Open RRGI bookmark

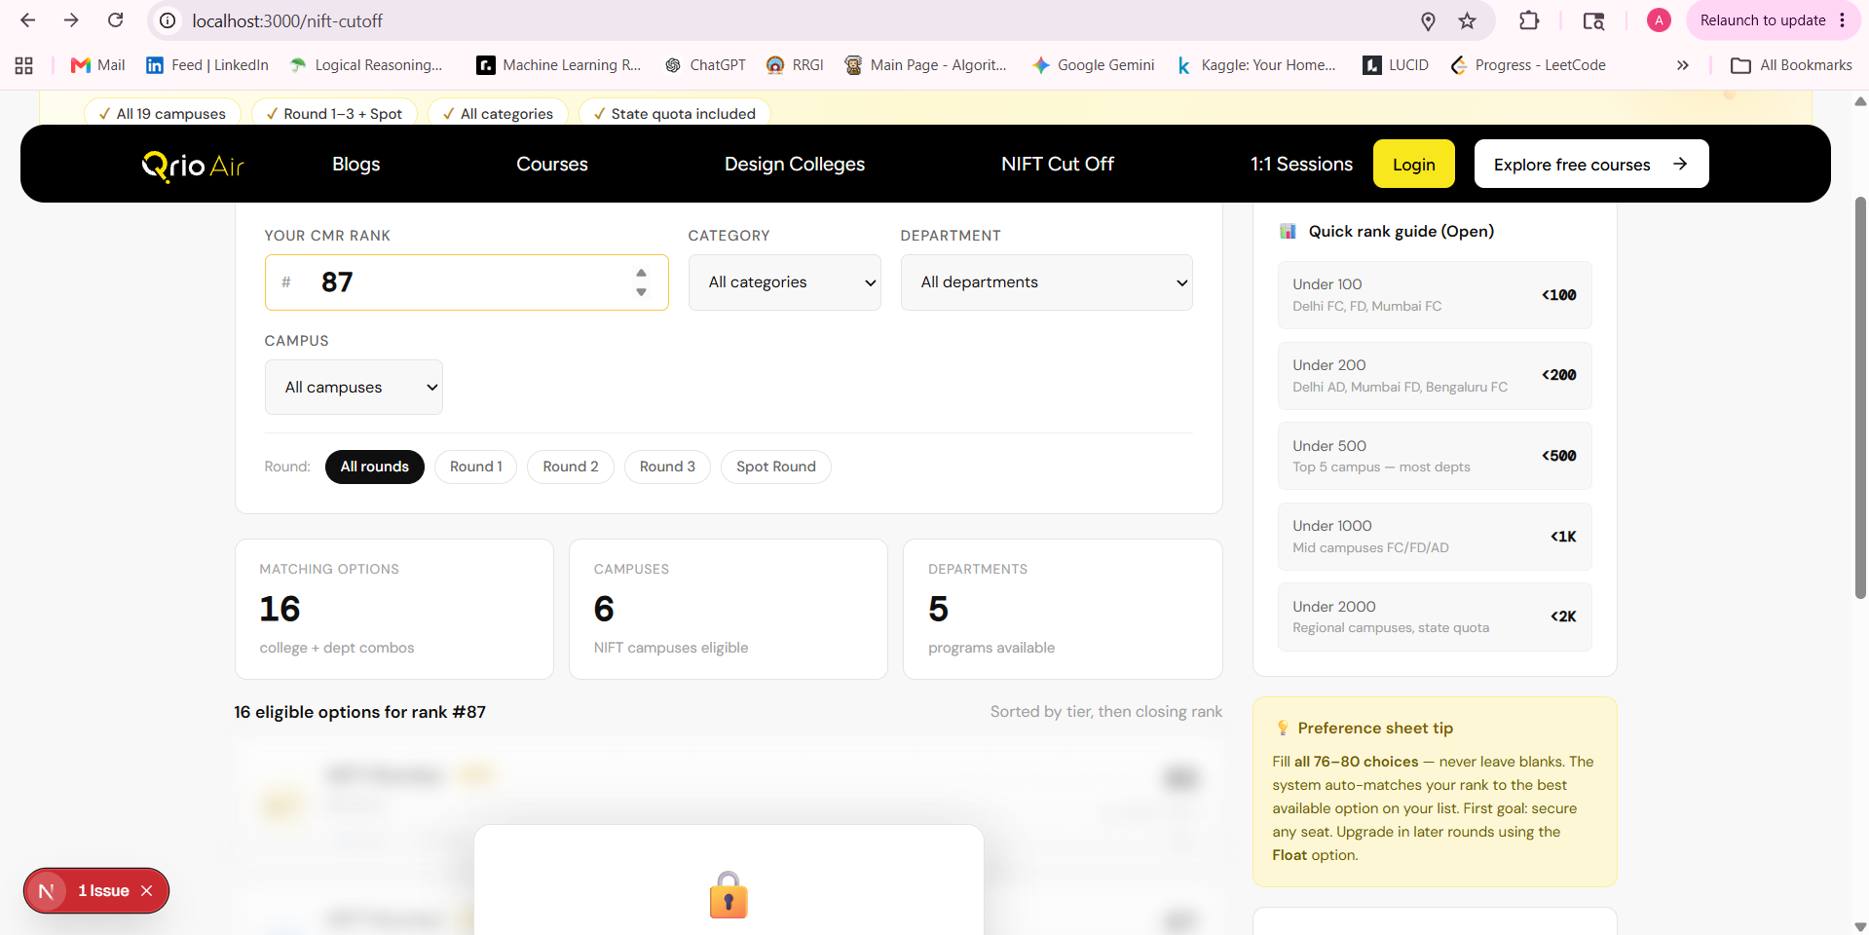pos(795,65)
